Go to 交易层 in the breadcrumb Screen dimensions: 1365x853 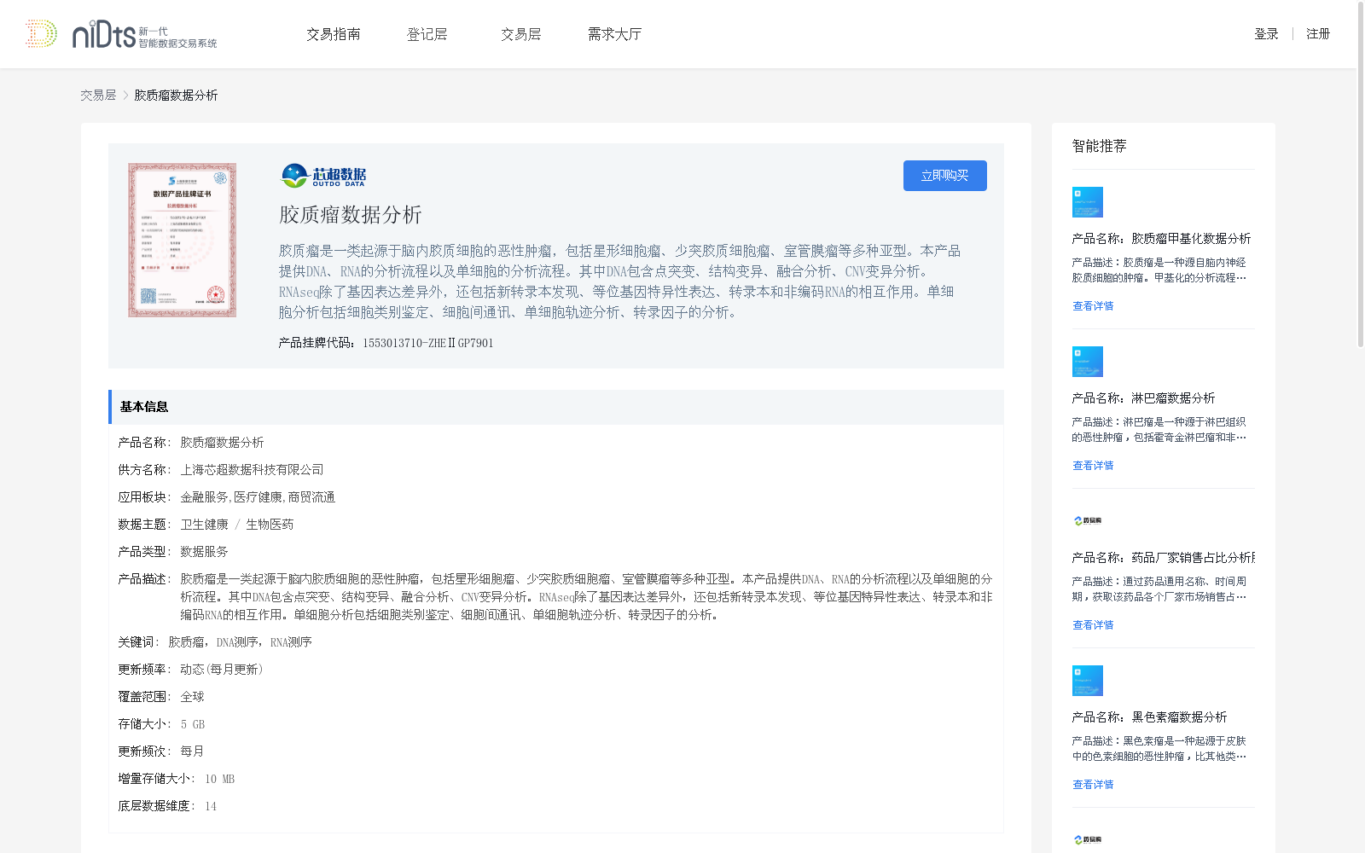(98, 96)
